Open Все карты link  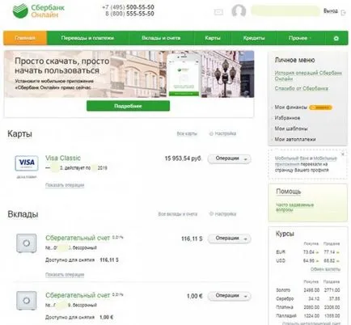pyautogui.click(x=187, y=133)
